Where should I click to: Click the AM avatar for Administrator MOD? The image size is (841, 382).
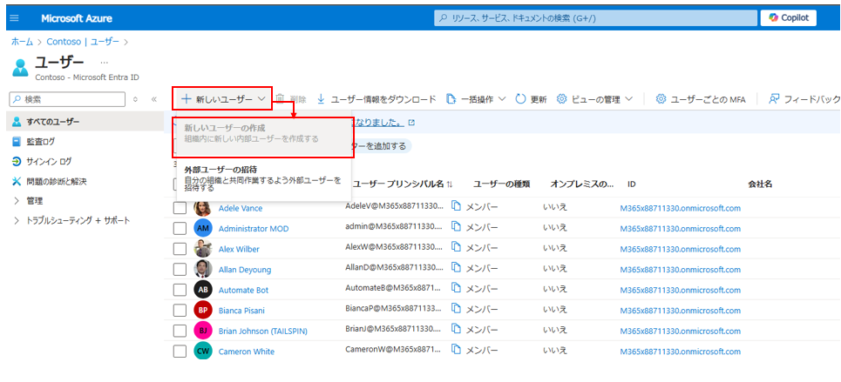pos(203,229)
